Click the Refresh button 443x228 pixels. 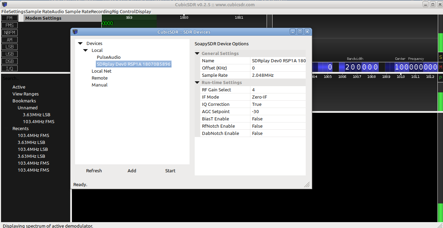tap(94, 171)
